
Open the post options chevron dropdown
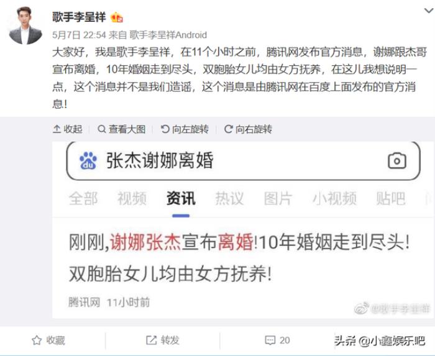tap(429, 11)
